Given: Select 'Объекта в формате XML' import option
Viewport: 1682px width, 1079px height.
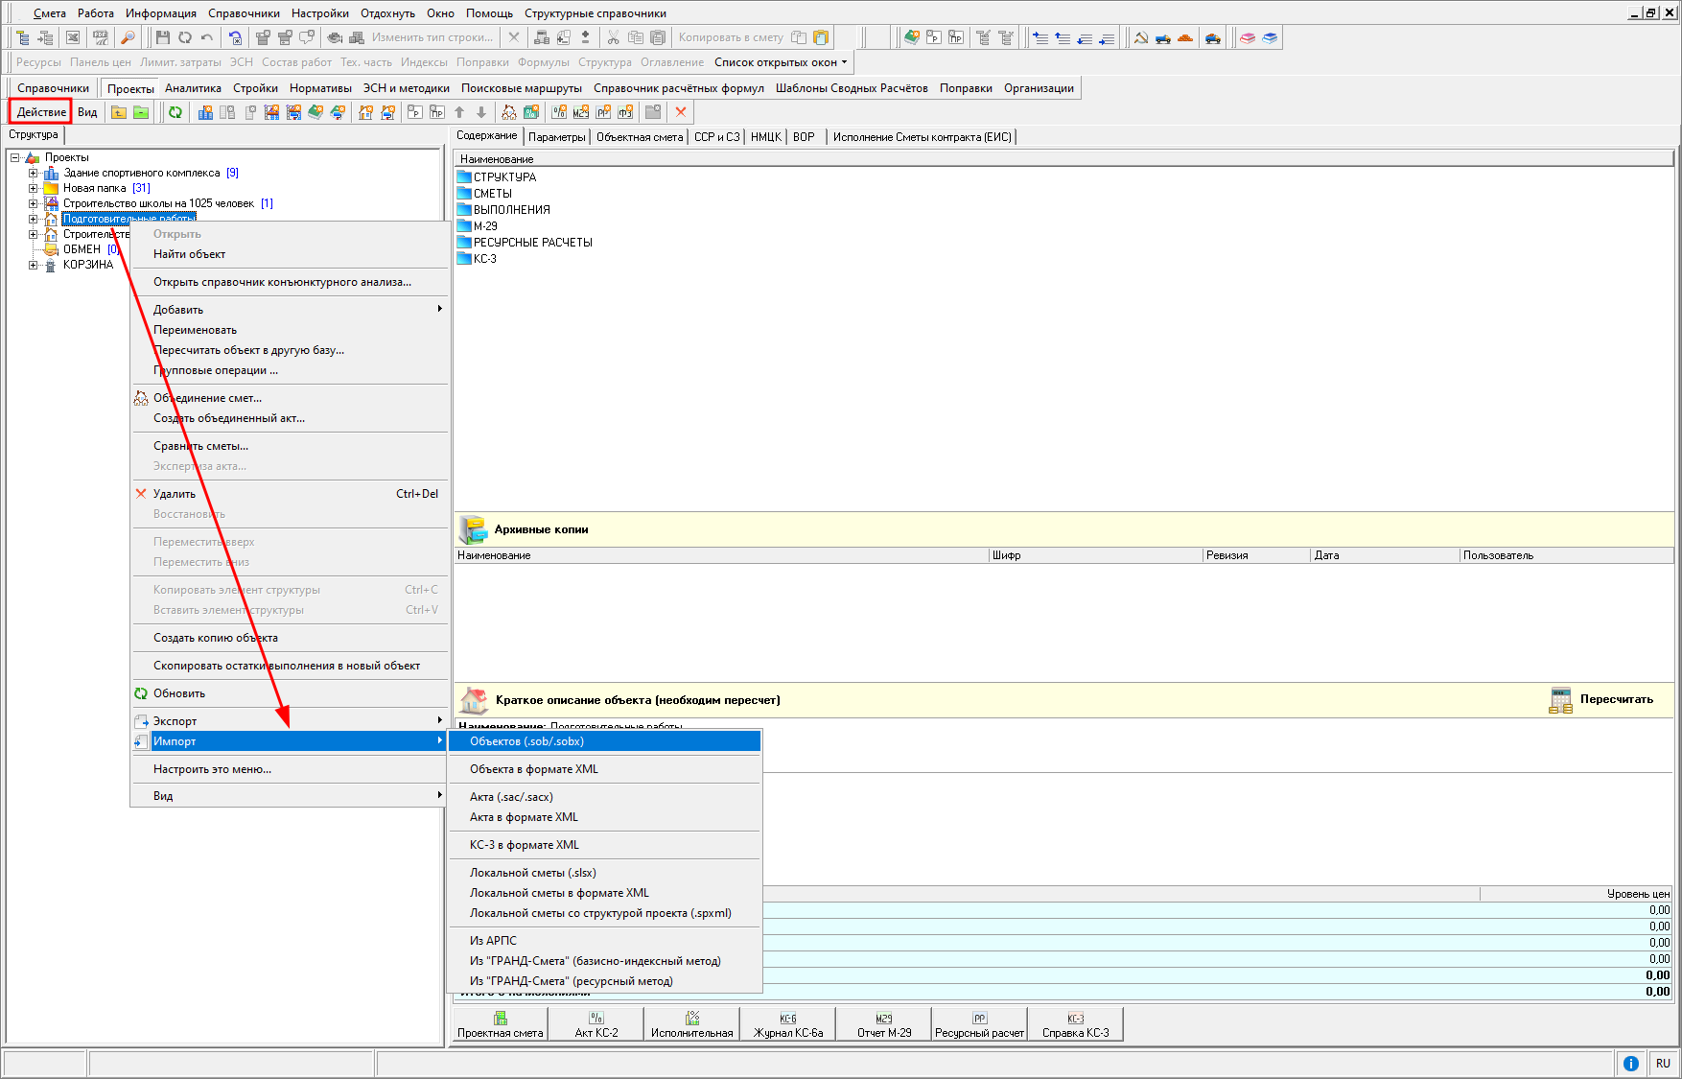Looking at the screenshot, I should pos(534,769).
